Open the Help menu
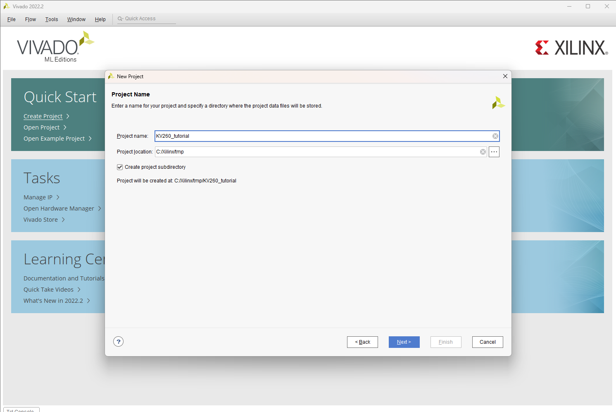Viewport: 616px width, 412px height. (100, 19)
